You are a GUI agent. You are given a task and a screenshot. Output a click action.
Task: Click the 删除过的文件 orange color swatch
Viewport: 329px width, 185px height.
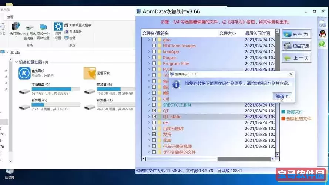coord(283,118)
